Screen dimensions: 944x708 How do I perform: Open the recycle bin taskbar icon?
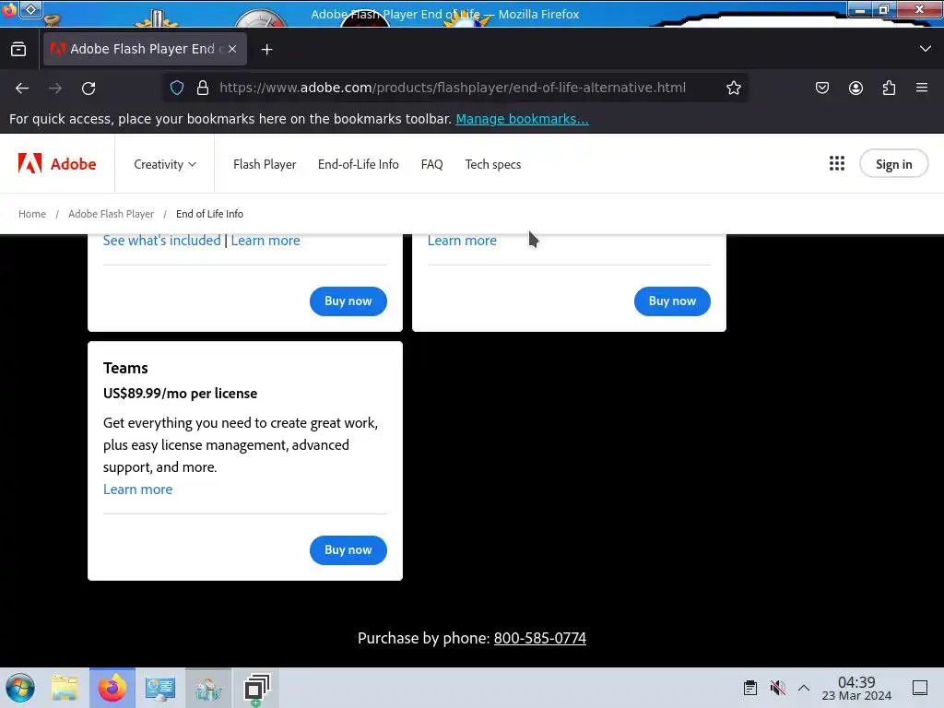click(208, 688)
